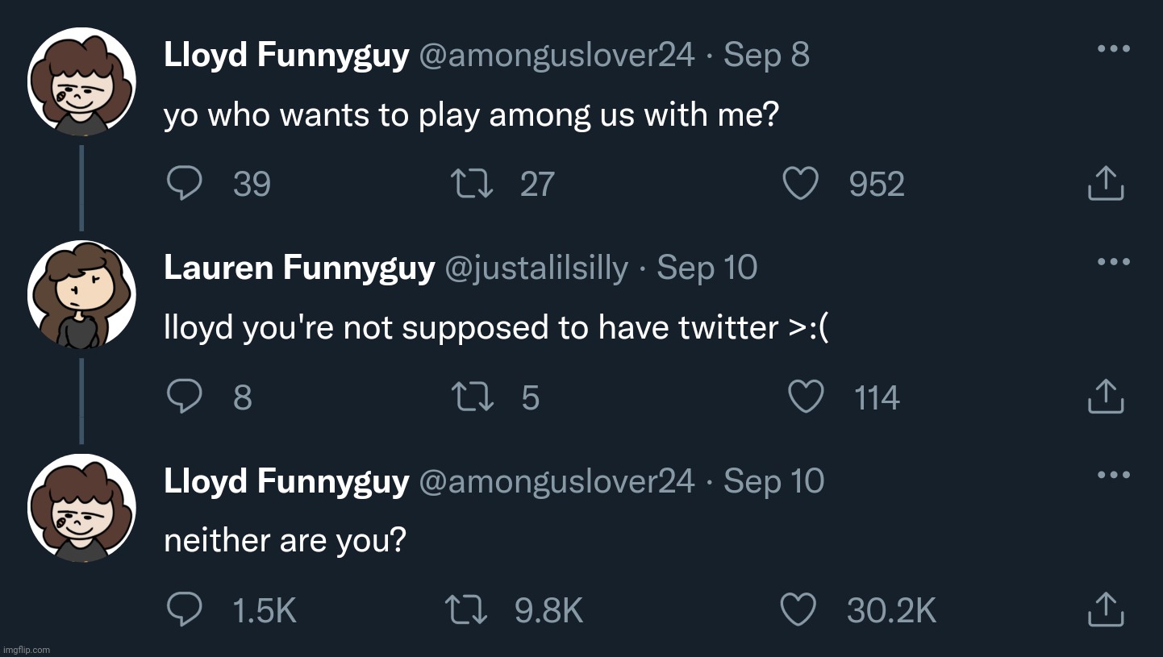Like the tweet with 30.2K likes

[798, 609]
